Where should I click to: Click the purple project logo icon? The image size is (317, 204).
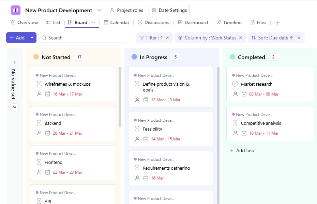pos(16,10)
